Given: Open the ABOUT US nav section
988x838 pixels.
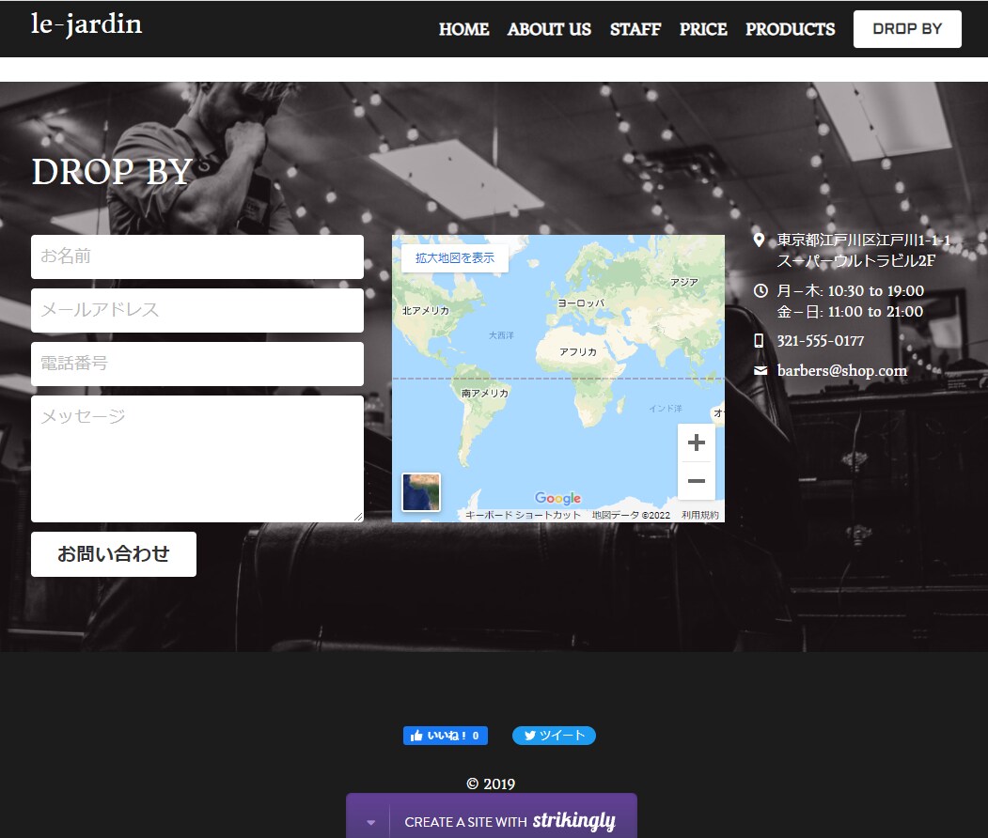Looking at the screenshot, I should pyautogui.click(x=549, y=29).
